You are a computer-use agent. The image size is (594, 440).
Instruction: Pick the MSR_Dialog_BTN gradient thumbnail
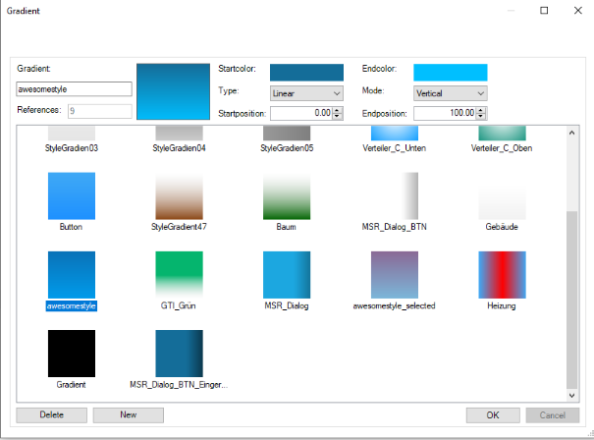point(395,195)
